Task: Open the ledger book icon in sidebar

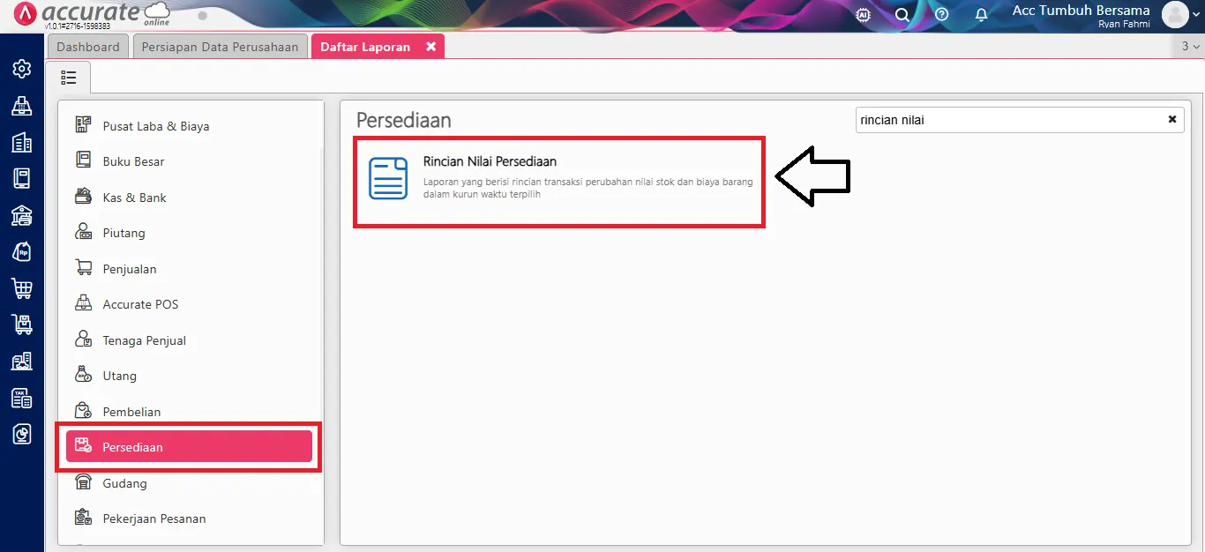Action: coord(21,178)
